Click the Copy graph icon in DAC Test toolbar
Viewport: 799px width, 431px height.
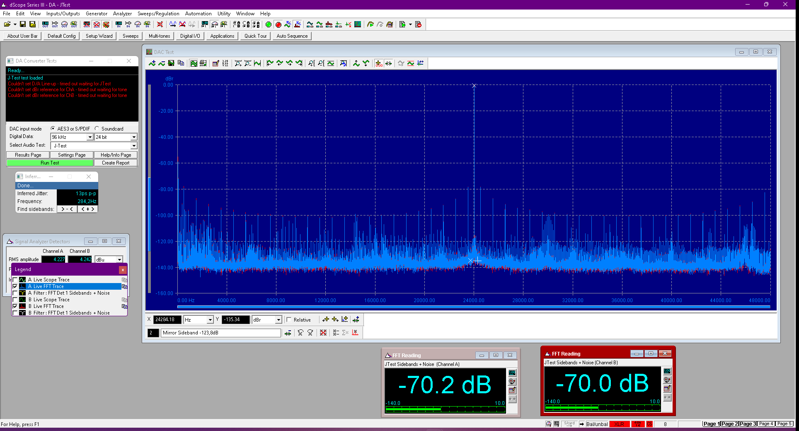point(181,63)
